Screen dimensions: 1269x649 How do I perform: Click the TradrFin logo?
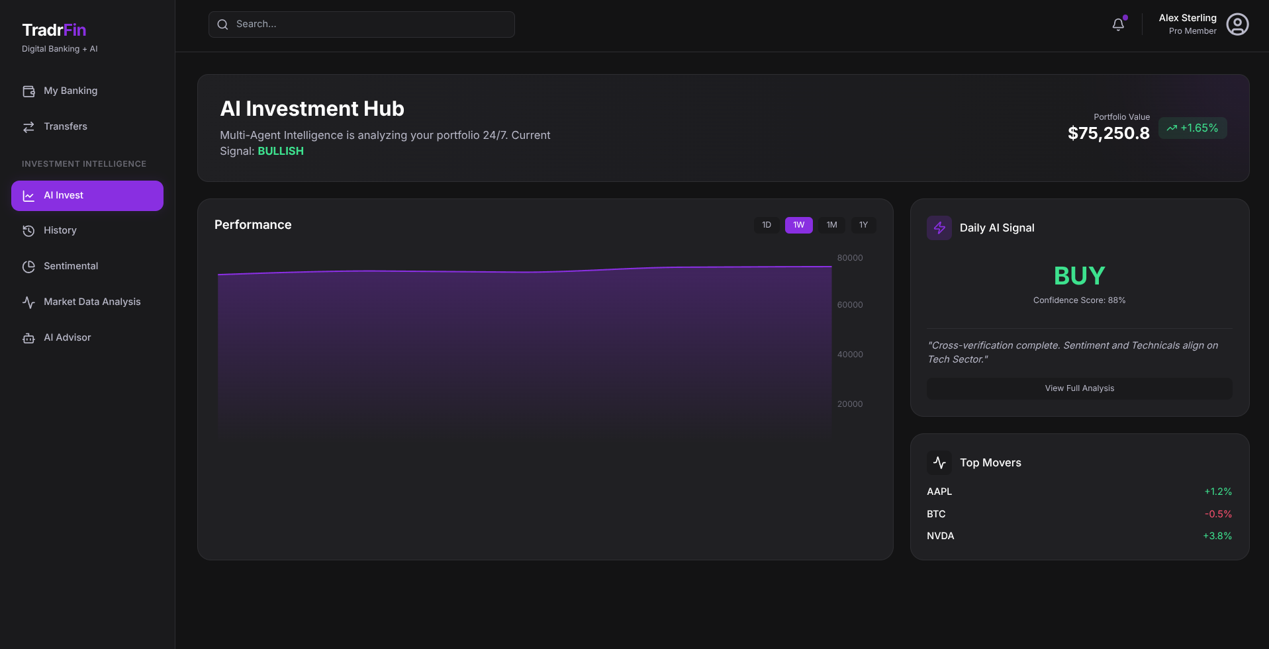click(54, 30)
